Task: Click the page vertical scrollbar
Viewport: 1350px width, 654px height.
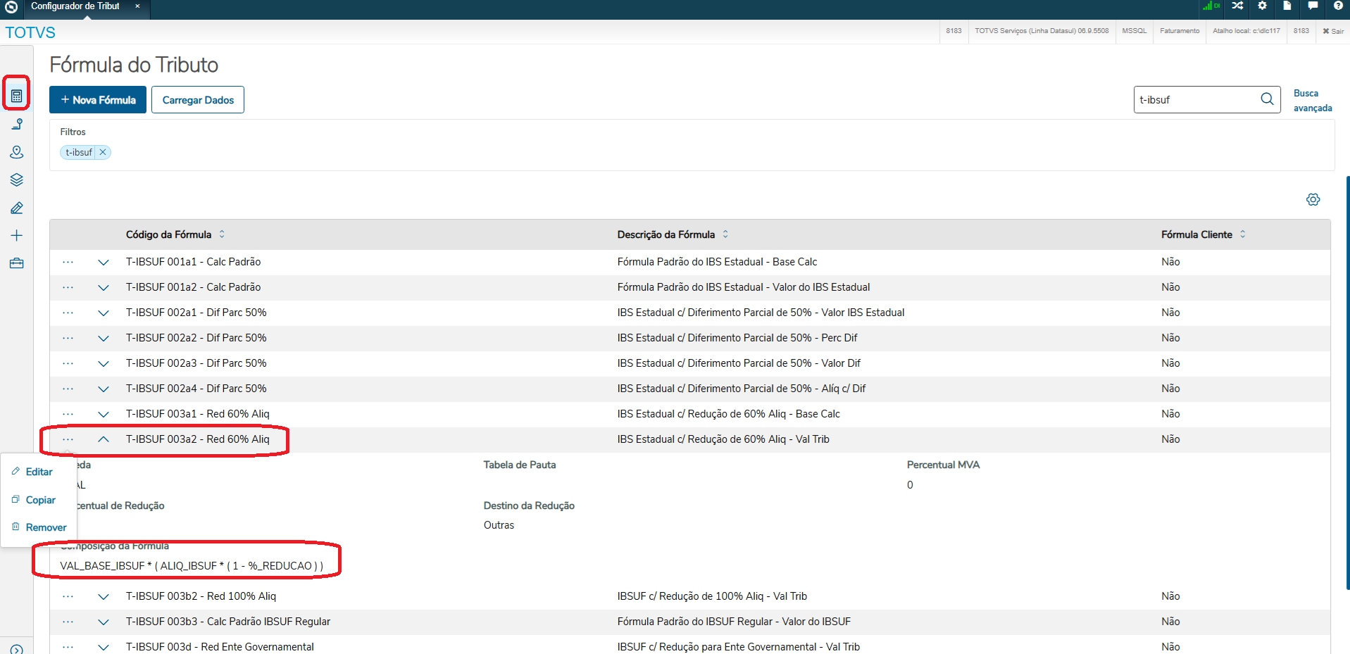Action: [1347, 382]
